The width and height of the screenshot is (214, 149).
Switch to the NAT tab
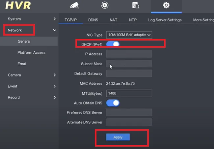113,20
